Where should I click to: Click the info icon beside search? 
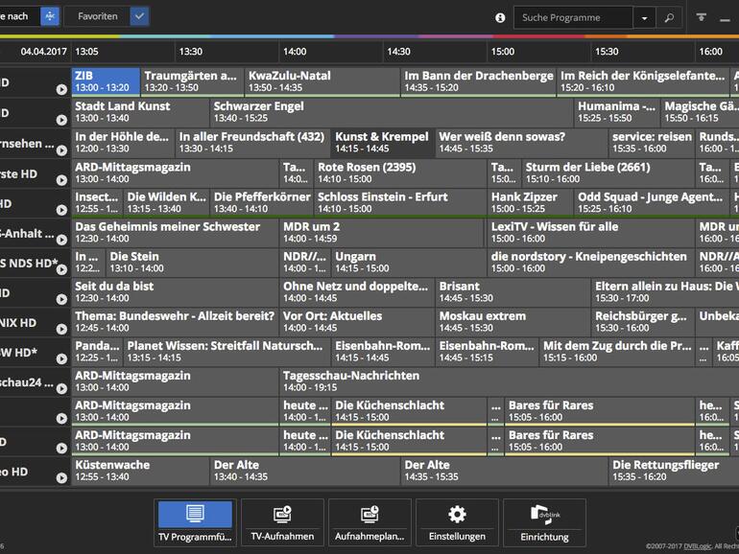tap(500, 17)
